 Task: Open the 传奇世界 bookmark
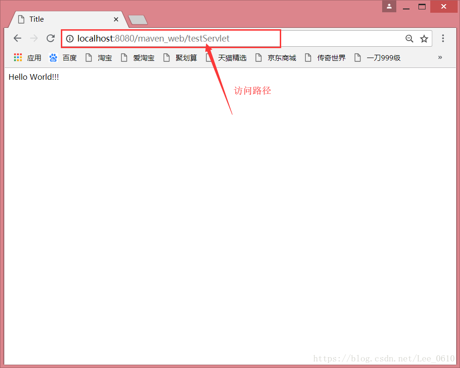326,58
